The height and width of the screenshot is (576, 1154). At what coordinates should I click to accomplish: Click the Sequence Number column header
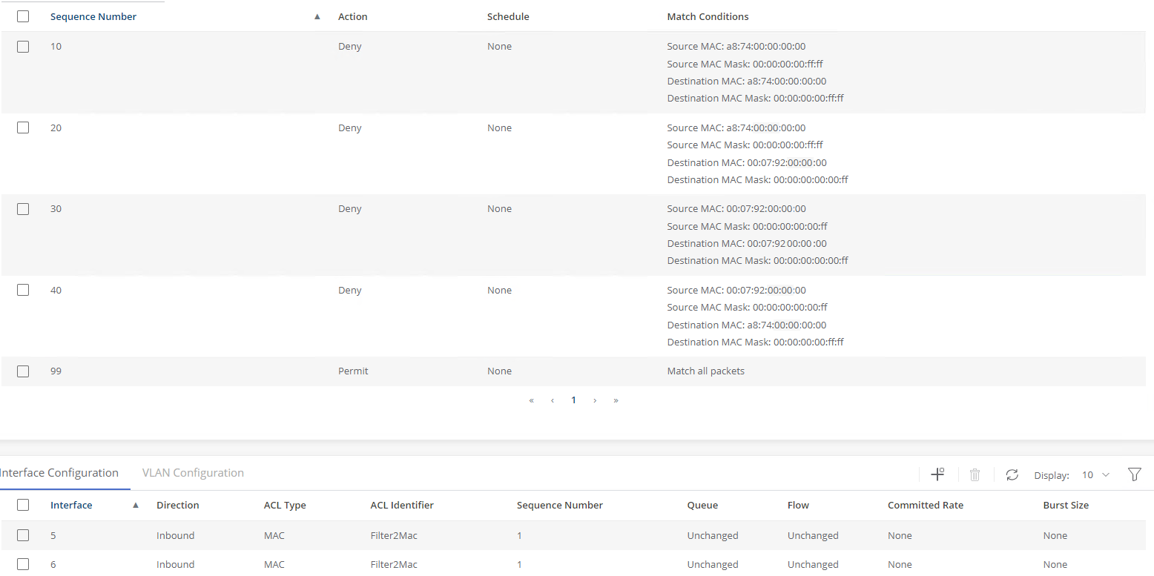click(x=93, y=16)
